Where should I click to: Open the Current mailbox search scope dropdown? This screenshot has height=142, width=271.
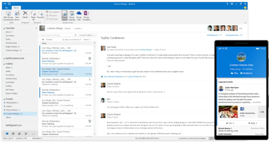(x=87, y=35)
